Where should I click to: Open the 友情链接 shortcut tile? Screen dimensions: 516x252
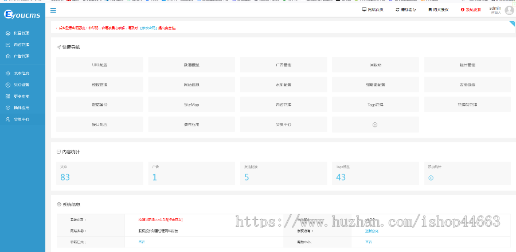click(x=467, y=85)
